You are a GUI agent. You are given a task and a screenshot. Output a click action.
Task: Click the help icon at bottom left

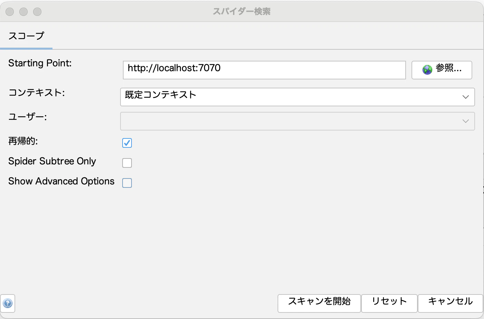click(x=8, y=303)
